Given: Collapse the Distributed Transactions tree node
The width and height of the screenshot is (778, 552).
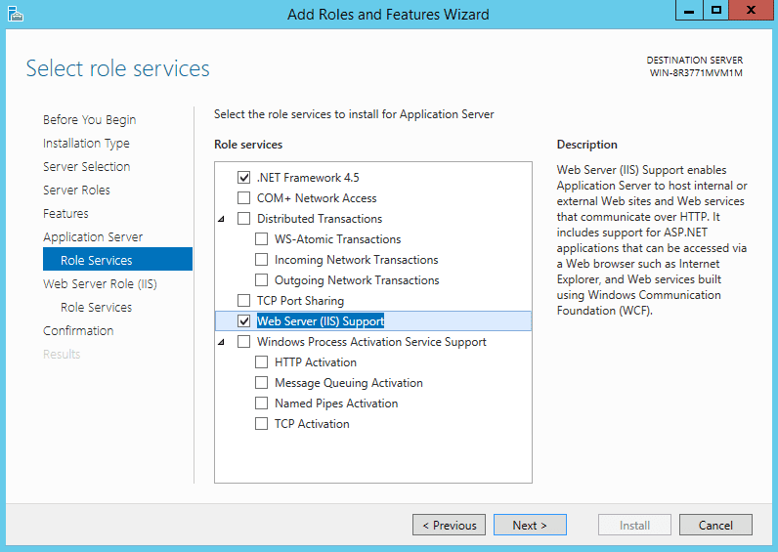Looking at the screenshot, I should tap(222, 219).
